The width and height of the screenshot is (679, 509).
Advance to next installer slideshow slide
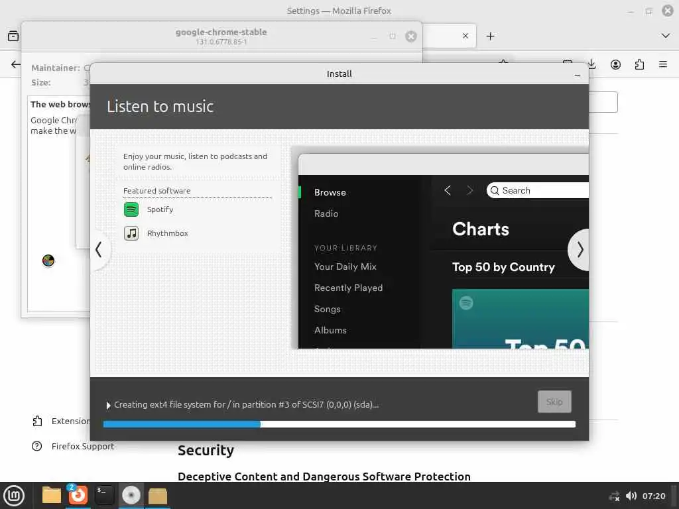580,250
